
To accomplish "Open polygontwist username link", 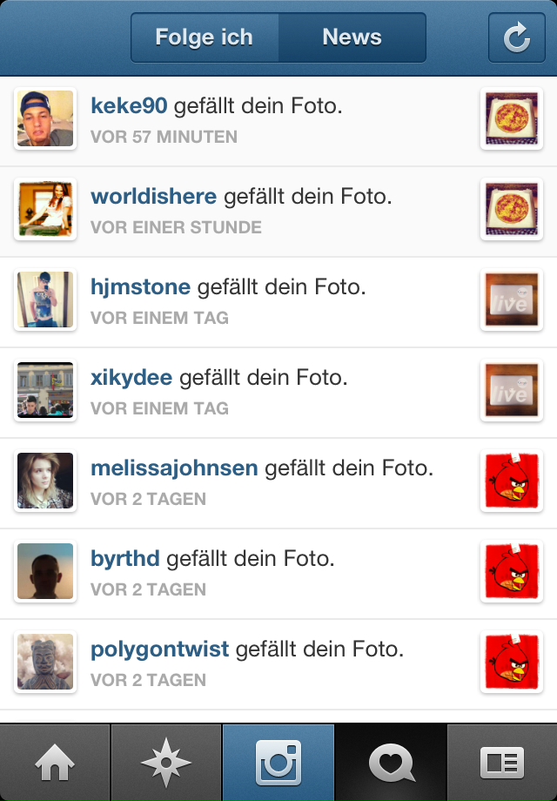I will (160, 650).
